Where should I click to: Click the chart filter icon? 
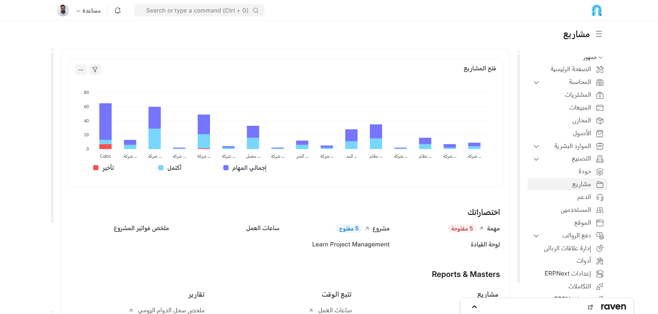[x=95, y=69]
